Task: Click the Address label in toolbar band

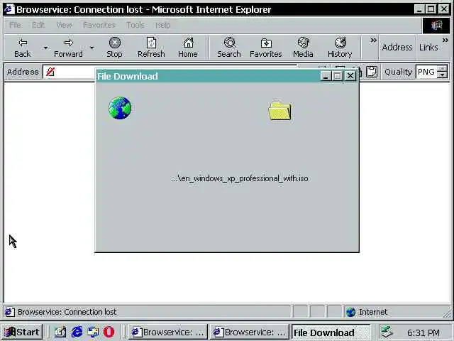Action: pyautogui.click(x=397, y=48)
